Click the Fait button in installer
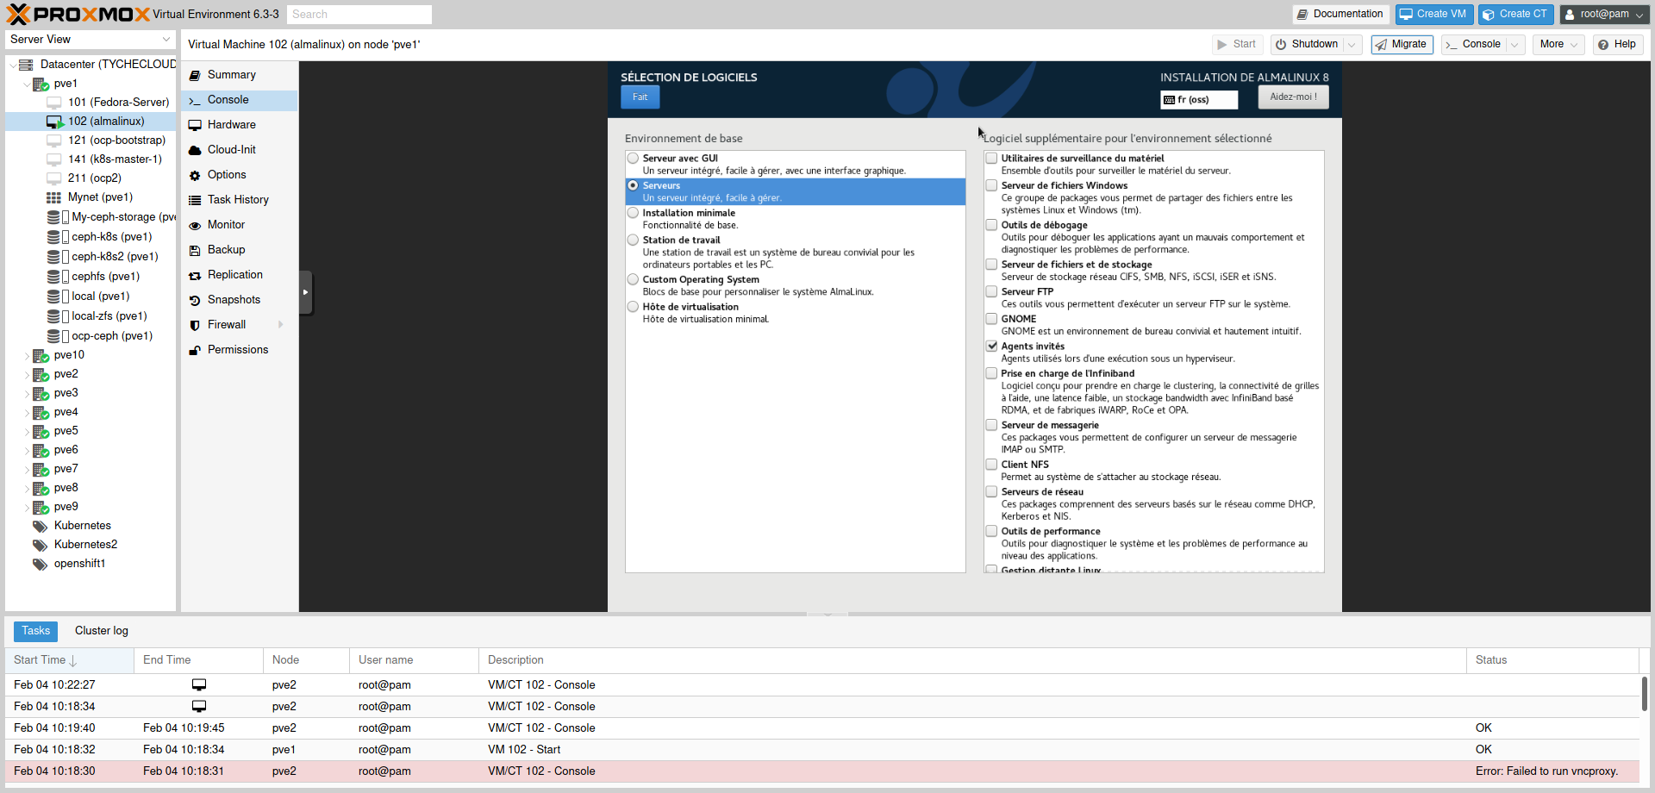The image size is (1655, 793). [x=640, y=97]
